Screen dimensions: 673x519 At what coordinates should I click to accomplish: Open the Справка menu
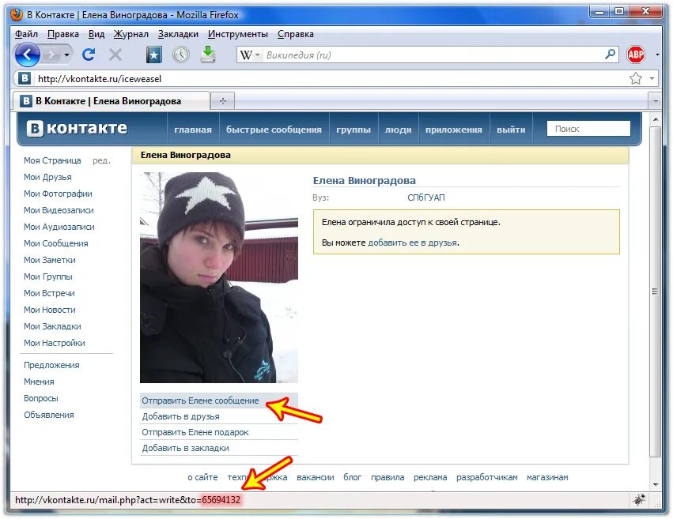(295, 34)
